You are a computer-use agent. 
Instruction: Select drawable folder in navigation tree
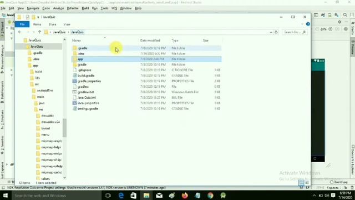point(47,116)
